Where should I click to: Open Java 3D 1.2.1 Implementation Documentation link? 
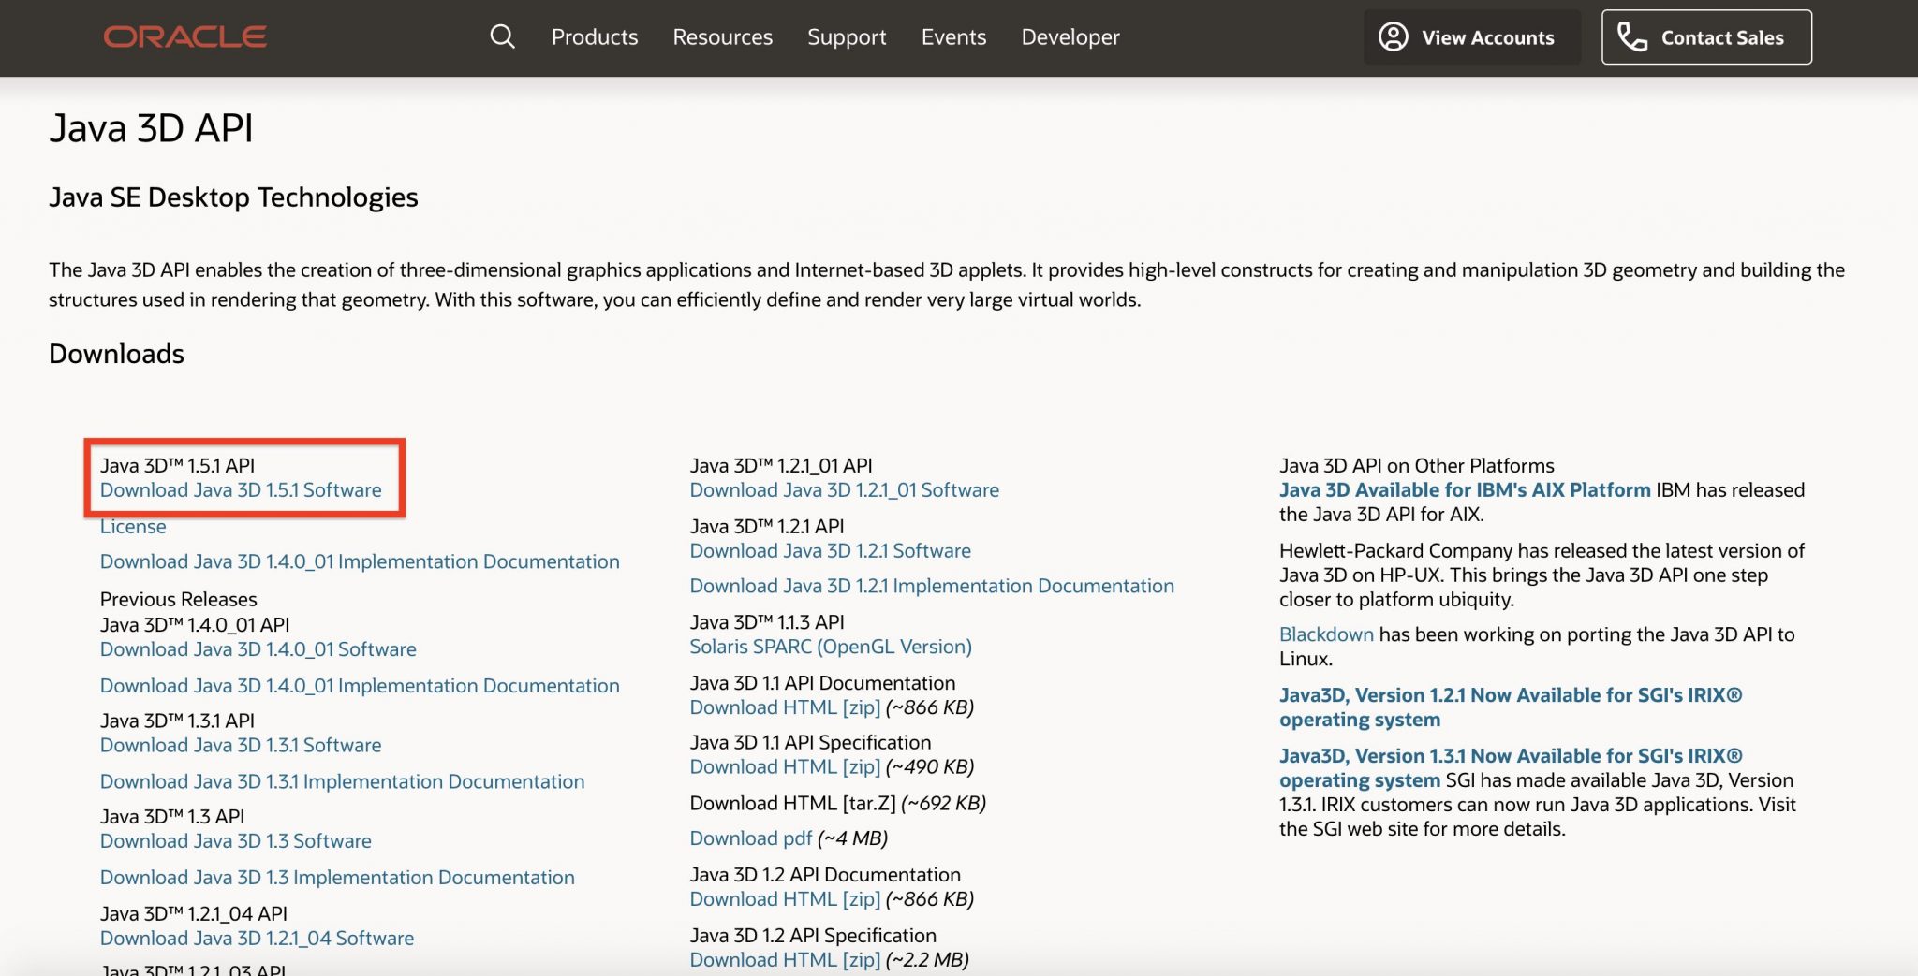click(x=931, y=586)
